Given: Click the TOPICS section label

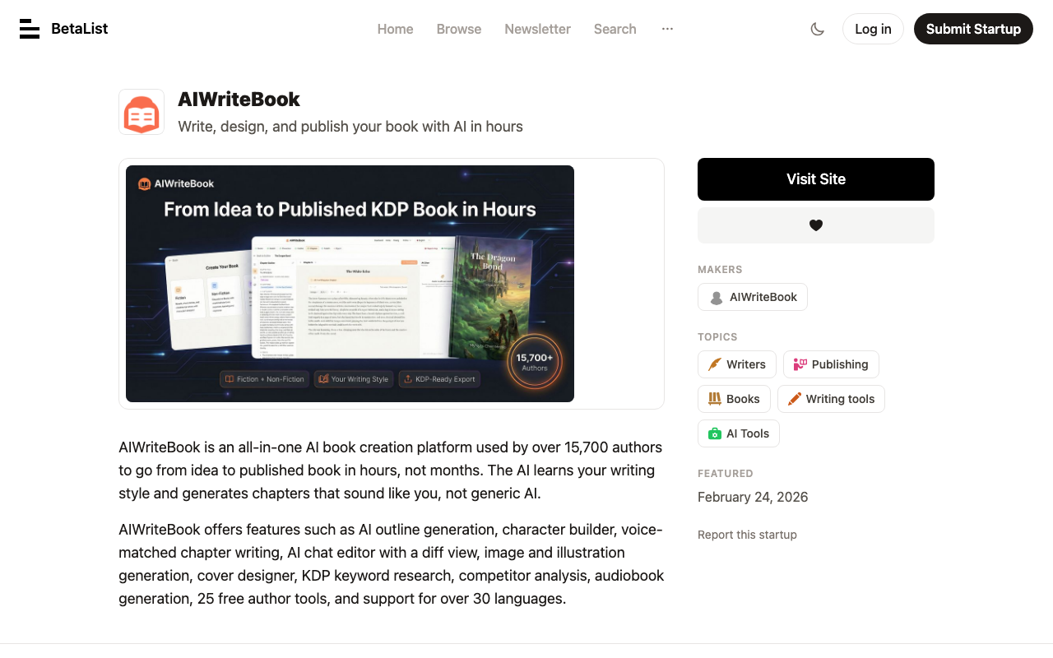Looking at the screenshot, I should coord(717,337).
